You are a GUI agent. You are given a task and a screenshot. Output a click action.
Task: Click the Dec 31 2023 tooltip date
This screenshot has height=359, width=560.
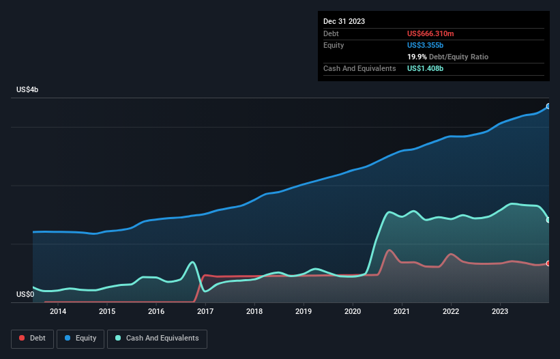click(344, 21)
